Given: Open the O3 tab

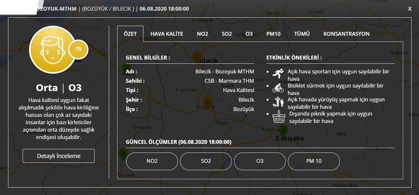Looking at the screenshot, I should (249, 34).
